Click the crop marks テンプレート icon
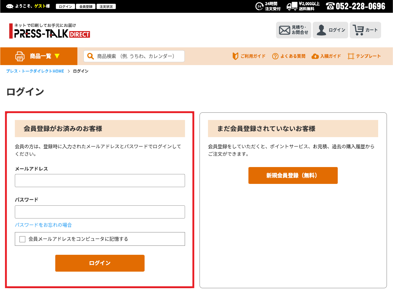 pos(351,56)
